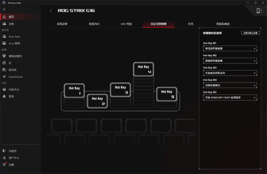Screen dimensions: 267x174
Task: Click the 快捷键对应选项 panel heading
Action: click(x=212, y=33)
